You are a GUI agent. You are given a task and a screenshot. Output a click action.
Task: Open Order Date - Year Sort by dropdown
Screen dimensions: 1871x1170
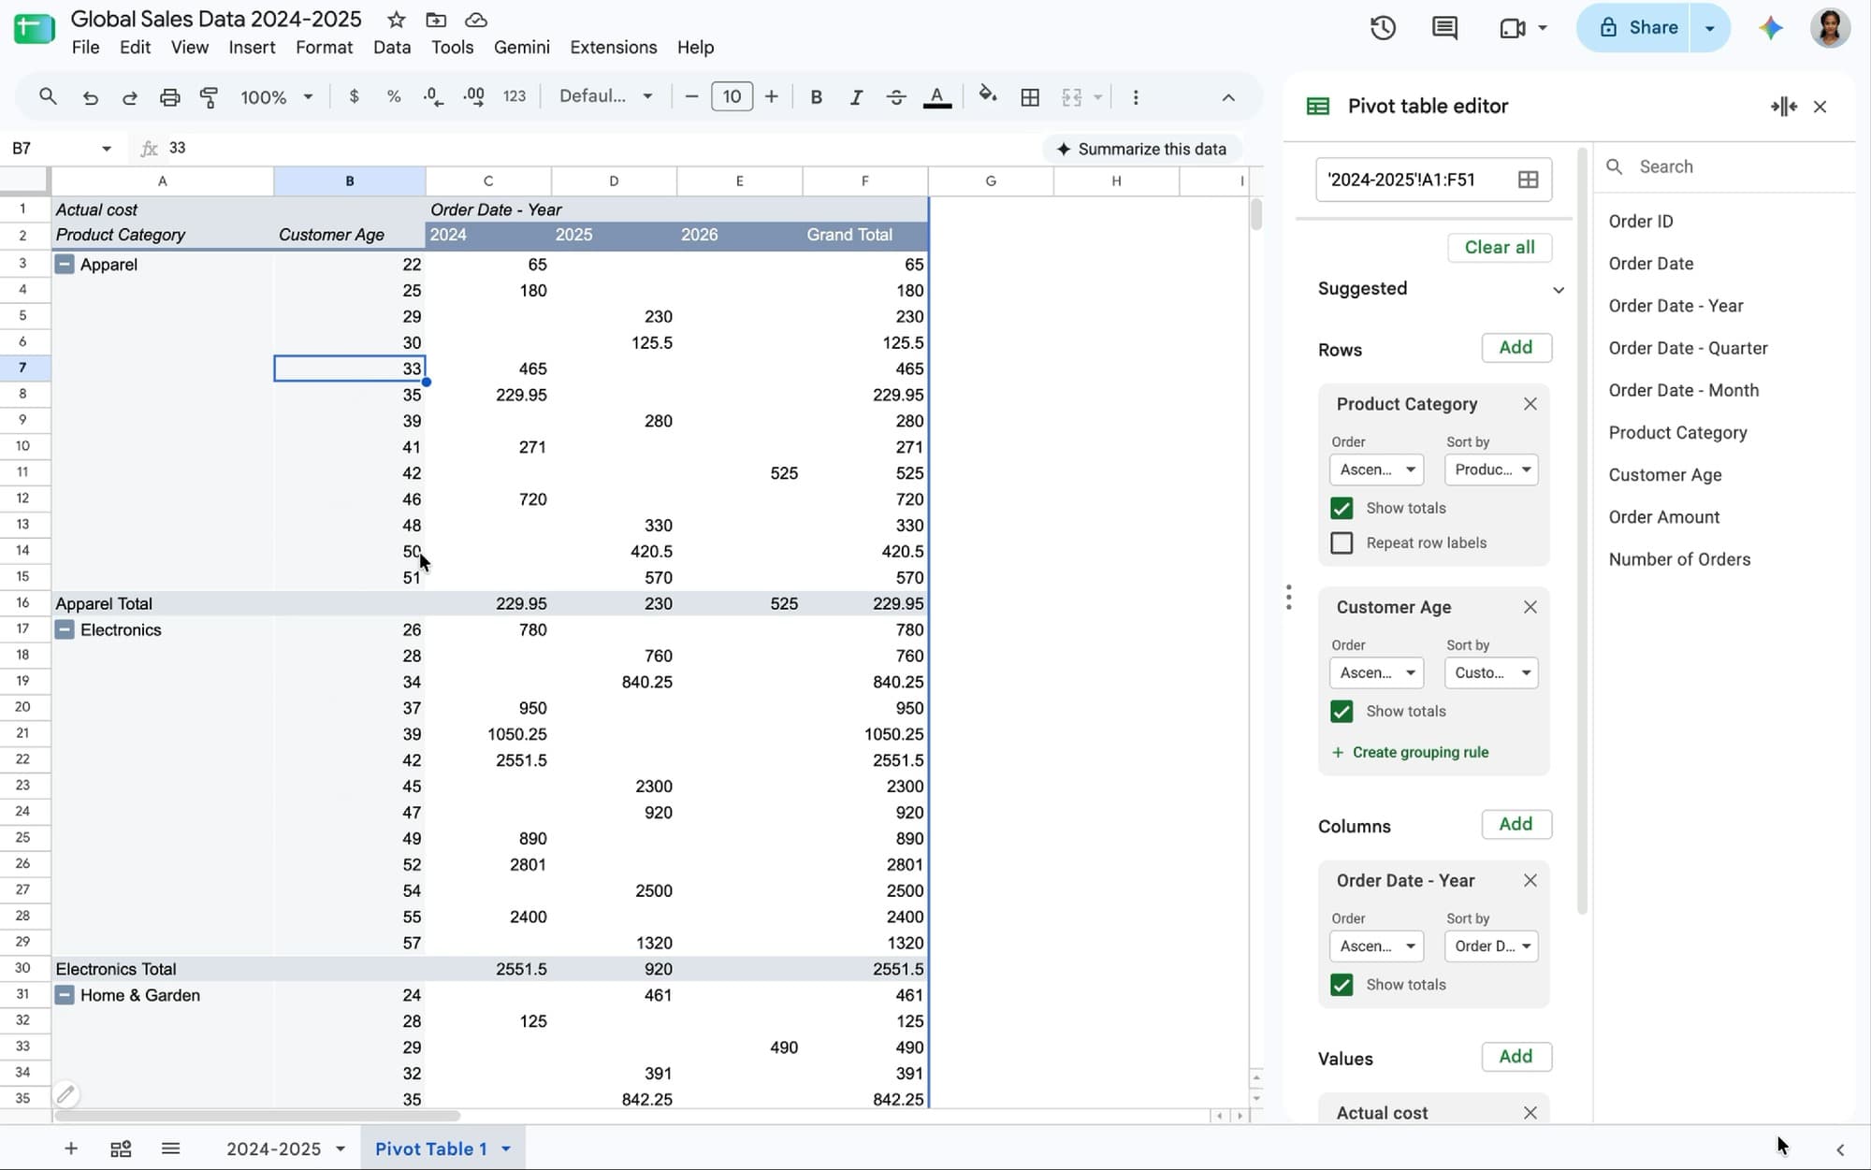pyautogui.click(x=1491, y=946)
